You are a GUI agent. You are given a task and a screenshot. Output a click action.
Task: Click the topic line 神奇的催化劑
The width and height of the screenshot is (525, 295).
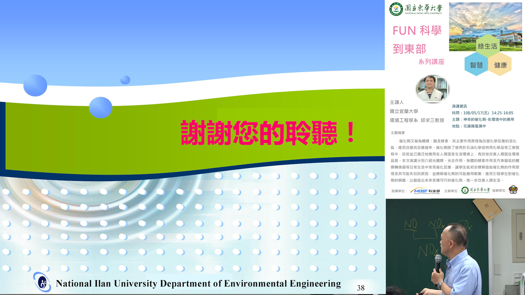click(x=483, y=119)
